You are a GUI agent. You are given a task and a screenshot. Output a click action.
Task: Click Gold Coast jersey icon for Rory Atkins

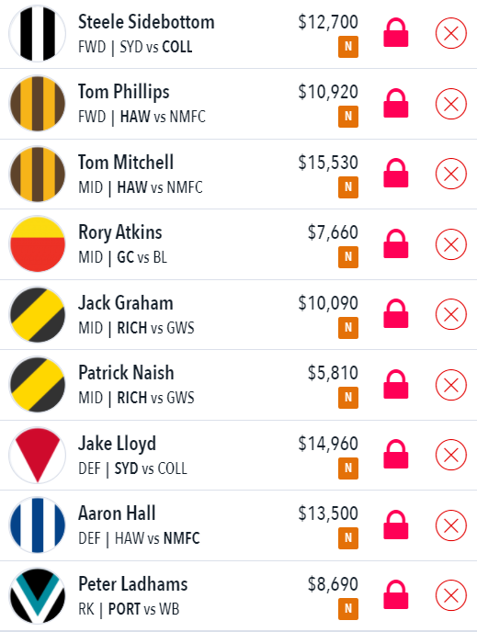click(37, 243)
